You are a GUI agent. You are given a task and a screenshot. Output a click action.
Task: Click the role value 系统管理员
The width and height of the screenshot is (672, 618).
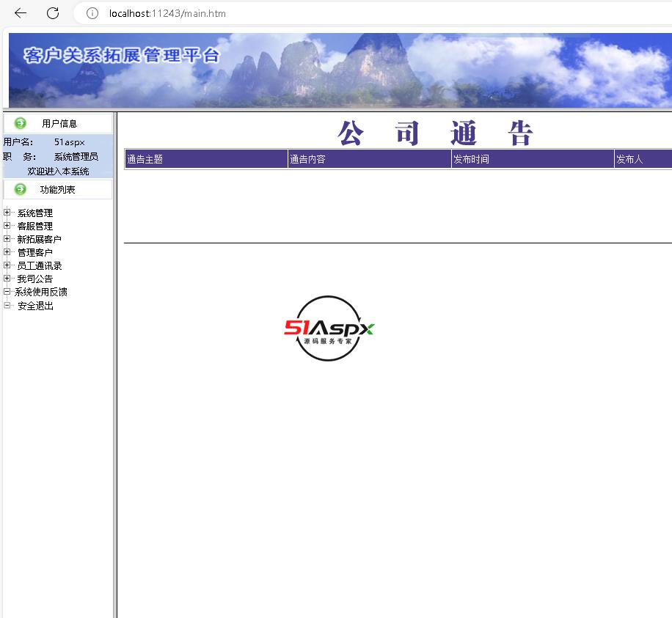click(76, 157)
